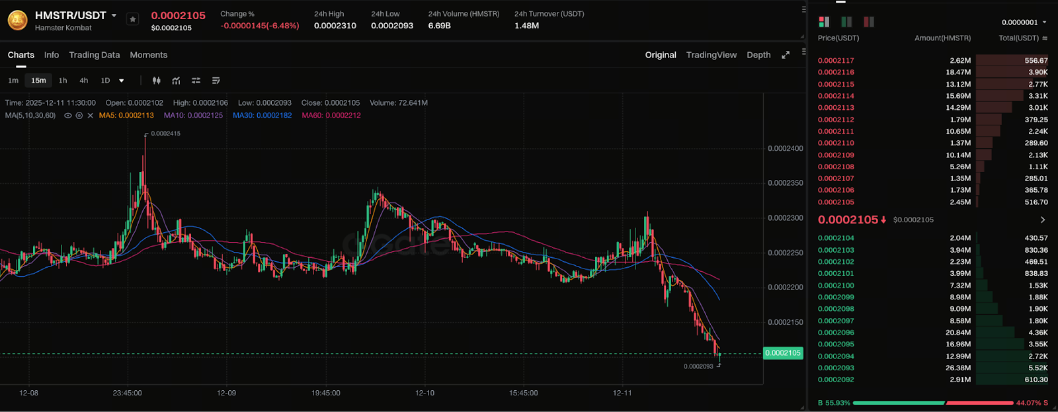Select ask price 0.0002110
Screen dimensions: 1058x412
[x=836, y=143]
